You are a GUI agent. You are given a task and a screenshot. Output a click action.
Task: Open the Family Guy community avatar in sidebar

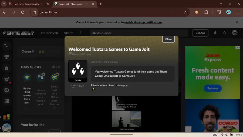(6, 128)
